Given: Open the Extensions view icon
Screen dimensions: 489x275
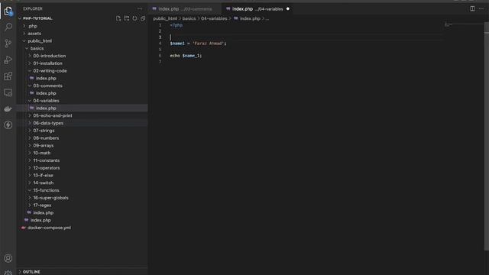Looking at the screenshot, I should click(8, 76).
